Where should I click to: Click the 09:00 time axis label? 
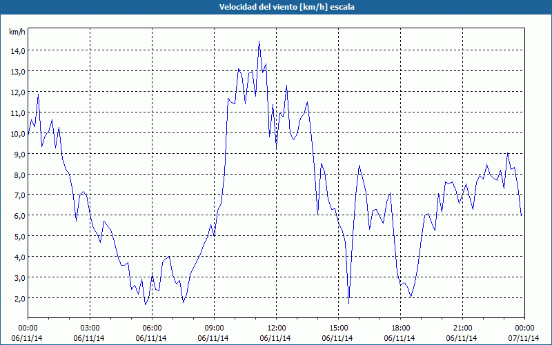(214, 328)
